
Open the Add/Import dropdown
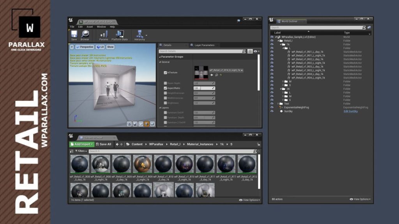82,144
